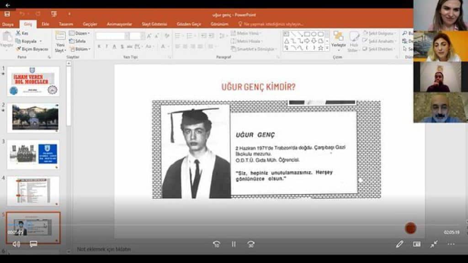
Task: Skip forward thirty seconds in the video
Action: click(x=251, y=244)
